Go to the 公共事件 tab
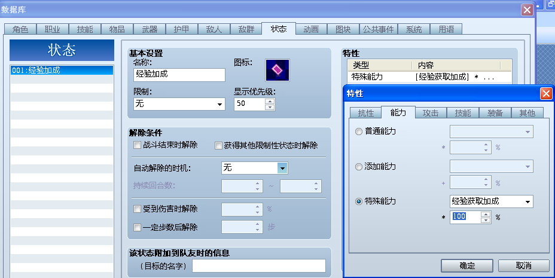Screen dimensions: 555x278 pyautogui.click(x=379, y=29)
